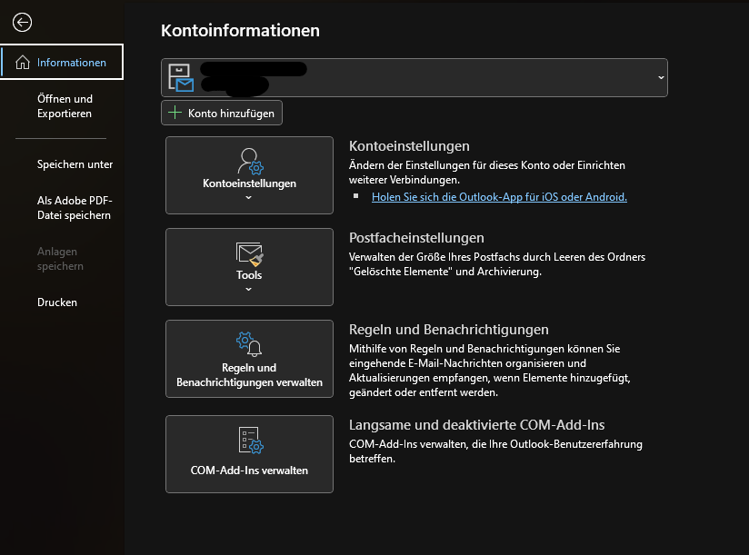The width and height of the screenshot is (749, 555).
Task: Click the green plus icon
Action: 175,113
